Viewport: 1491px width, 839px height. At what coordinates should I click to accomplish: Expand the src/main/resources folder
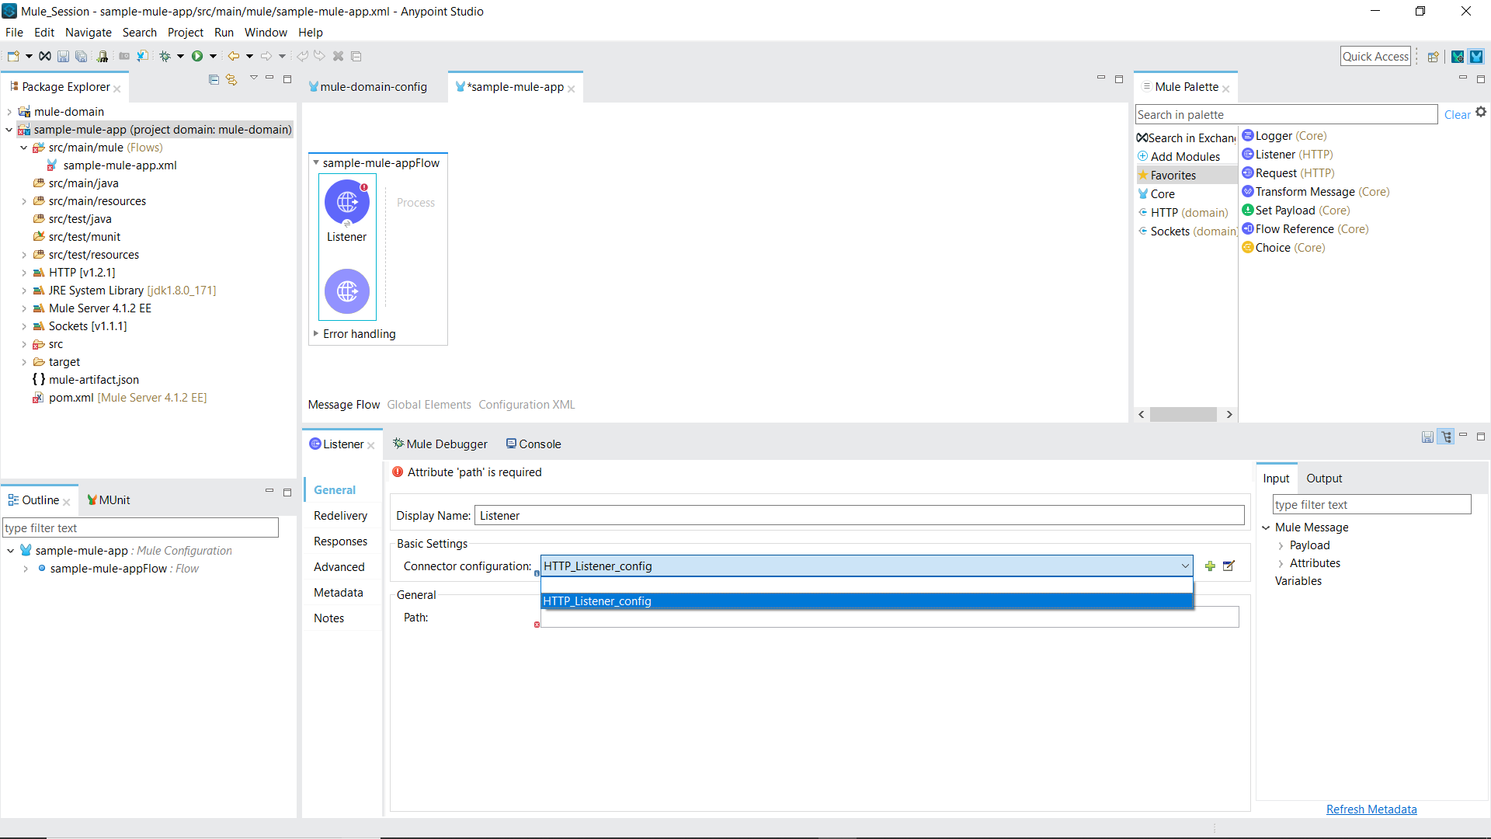tap(24, 201)
